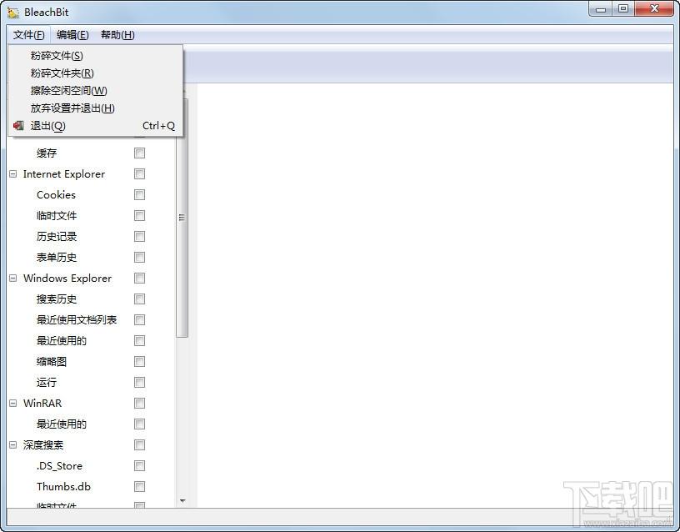Close the BleachBit window
The image size is (680, 532).
pos(654,9)
